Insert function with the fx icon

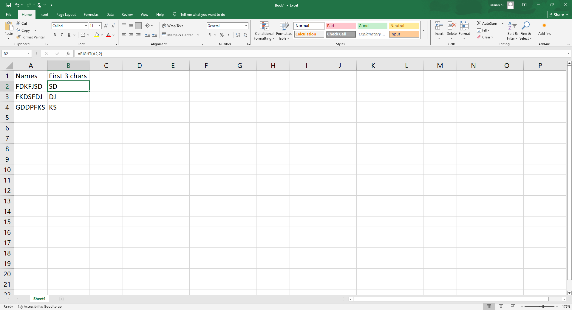coord(68,54)
